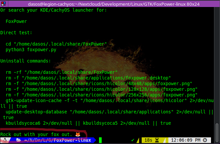220x144 pixels.
Task: Click the rm line for the 128x128 icon
Action: pyautogui.click(x=101, y=89)
